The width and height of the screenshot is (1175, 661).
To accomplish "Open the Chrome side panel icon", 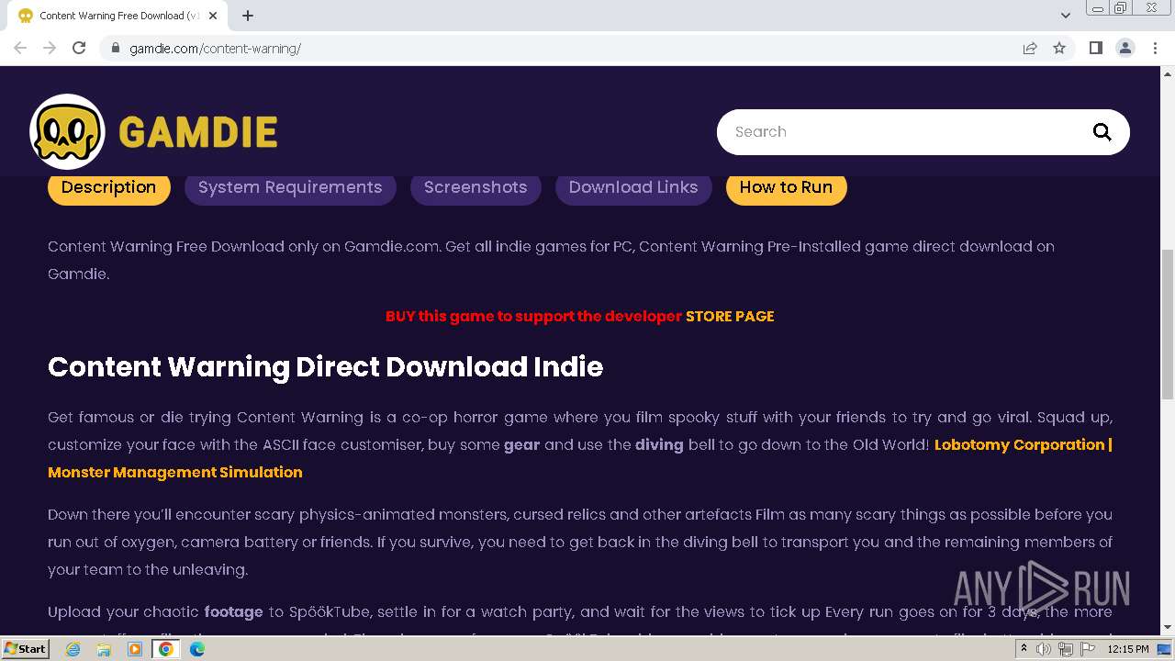I will [x=1095, y=48].
